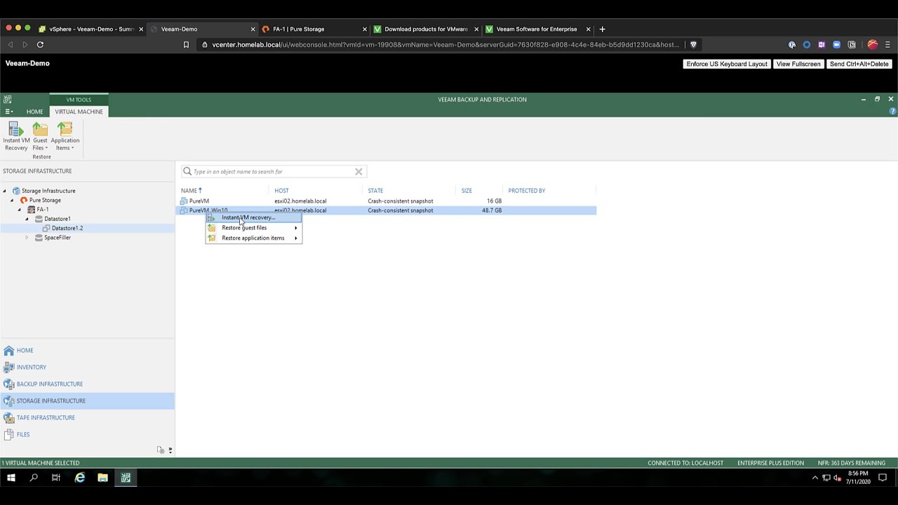The height and width of the screenshot is (505, 898).
Task: Open the TAPE INFRASTRUCTURE view
Action: pos(87,417)
